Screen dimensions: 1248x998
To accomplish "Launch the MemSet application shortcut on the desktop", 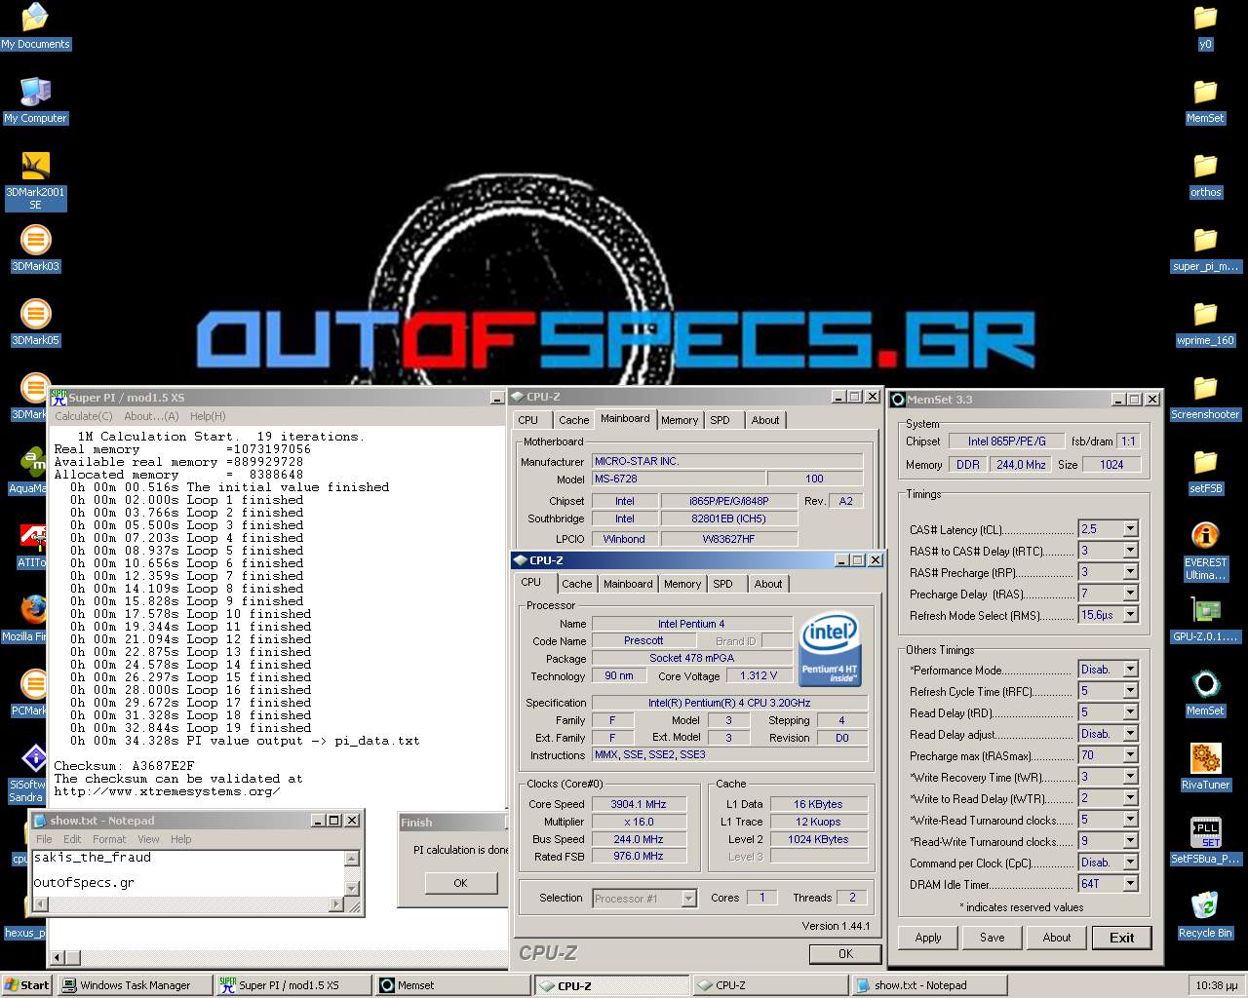I will click(x=1205, y=693).
